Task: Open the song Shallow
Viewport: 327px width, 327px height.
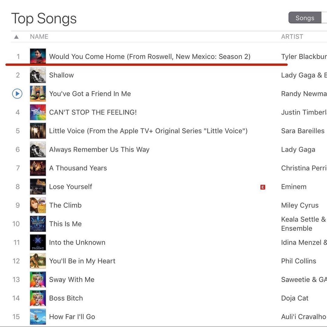Action: [61, 75]
